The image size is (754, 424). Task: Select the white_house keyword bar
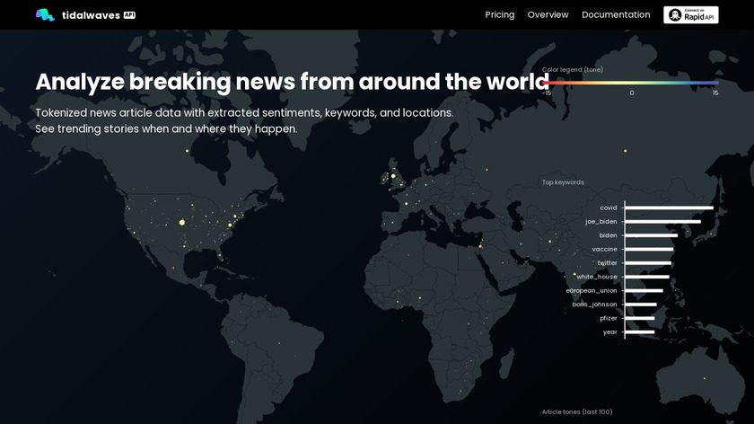(x=646, y=277)
